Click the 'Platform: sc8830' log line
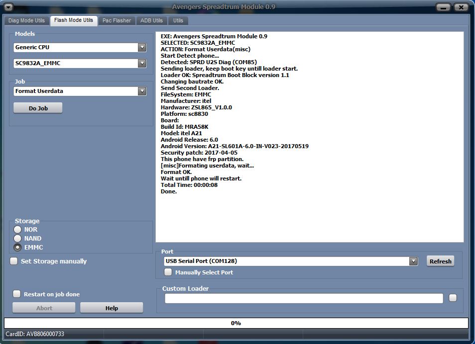Viewport: 475px width, 344px height. pyautogui.click(x=185, y=114)
